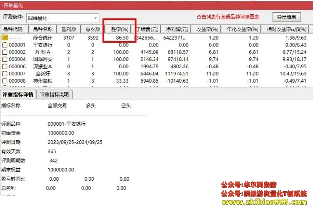Click evaluation date 2023/09/25-2024/09/25

pos(75,142)
